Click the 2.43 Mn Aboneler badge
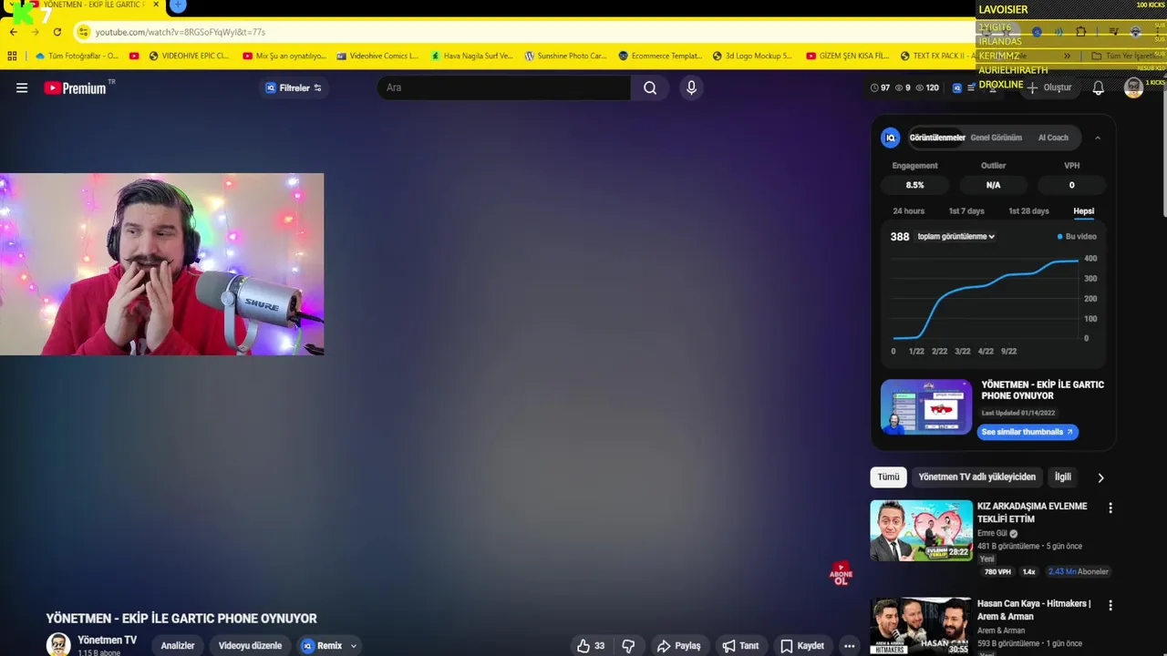Viewport: 1167px width, 656px height. tap(1079, 572)
